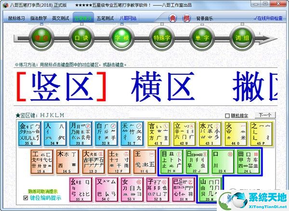Click the 言 key labeled 41 Y
Viewport: 289px width, 211px height.
158,133
